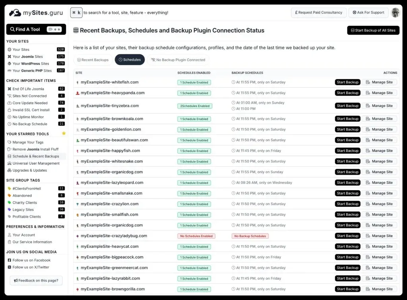The width and height of the screenshot is (407, 300).
Task: Select the WordPress icon beside Your WordPress Sites
Action: coord(9,63)
